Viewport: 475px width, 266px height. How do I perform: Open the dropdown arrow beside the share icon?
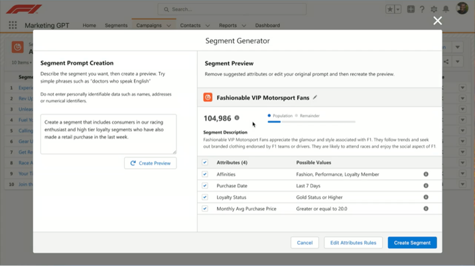458,62
